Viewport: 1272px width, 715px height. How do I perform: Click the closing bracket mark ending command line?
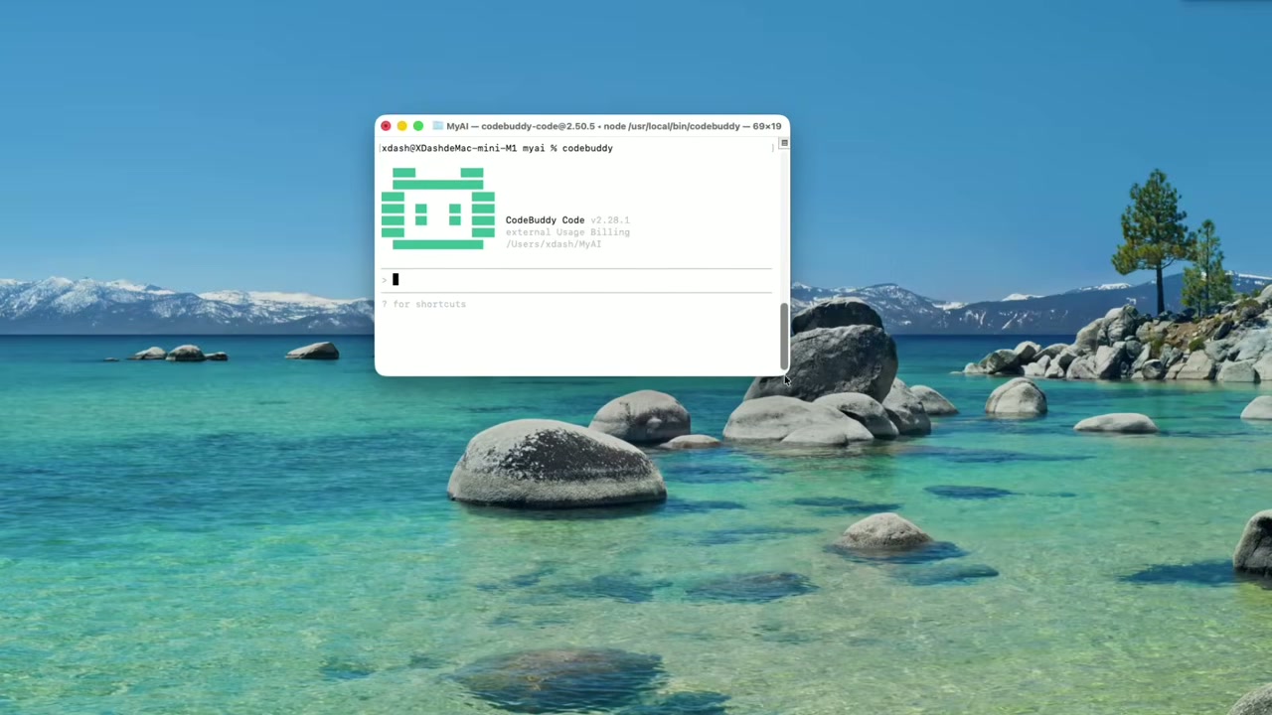[772, 148]
